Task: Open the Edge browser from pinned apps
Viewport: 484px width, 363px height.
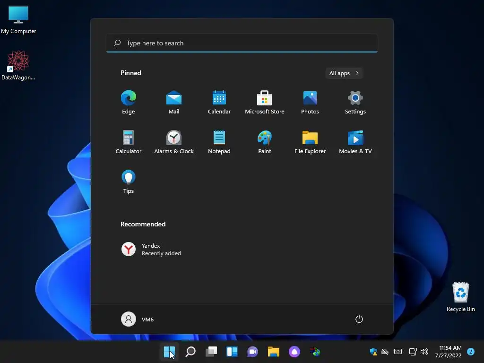Action: (x=129, y=102)
